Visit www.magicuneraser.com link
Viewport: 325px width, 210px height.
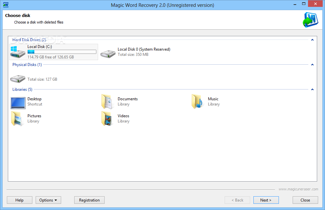click(x=298, y=189)
